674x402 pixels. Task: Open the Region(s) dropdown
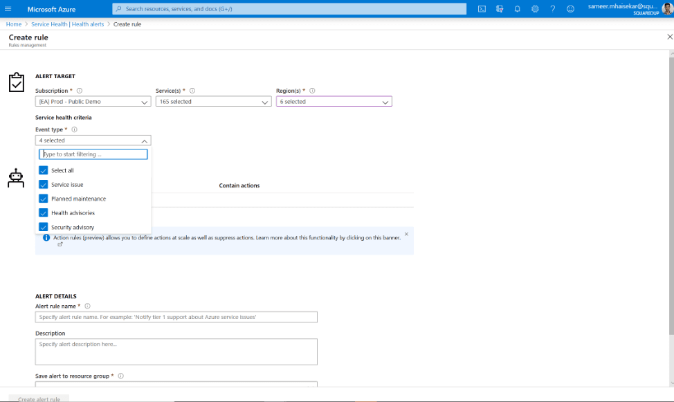coord(334,101)
